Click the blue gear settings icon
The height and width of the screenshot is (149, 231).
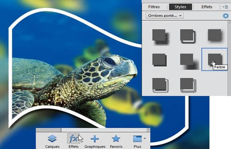click(x=226, y=16)
